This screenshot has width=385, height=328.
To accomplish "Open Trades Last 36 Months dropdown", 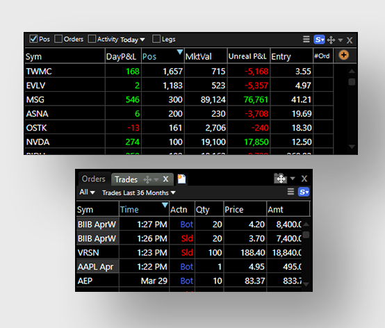I will click(x=139, y=192).
